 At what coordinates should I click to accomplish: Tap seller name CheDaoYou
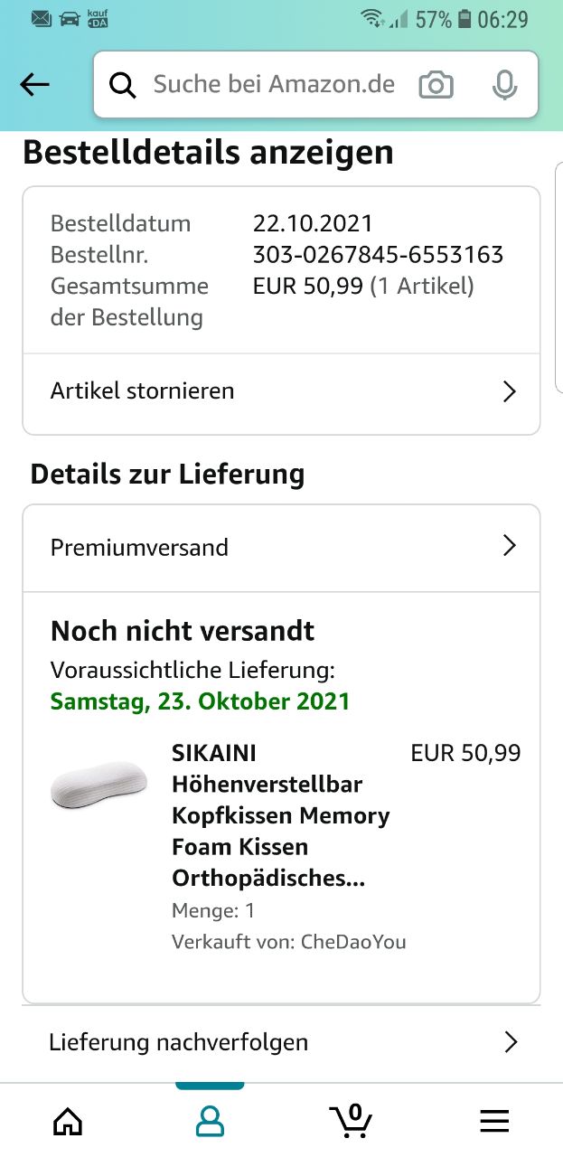pyautogui.click(x=353, y=942)
